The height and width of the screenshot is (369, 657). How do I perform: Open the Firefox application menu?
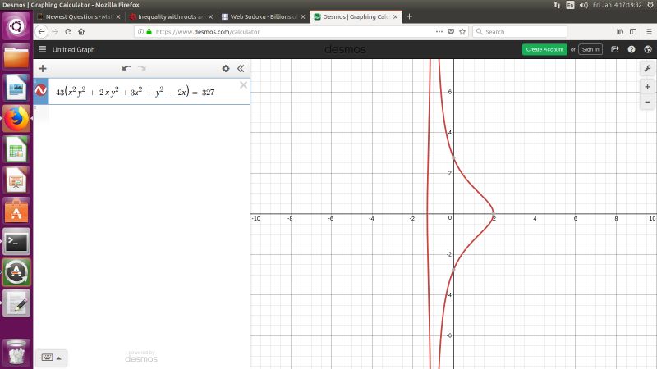[649, 32]
